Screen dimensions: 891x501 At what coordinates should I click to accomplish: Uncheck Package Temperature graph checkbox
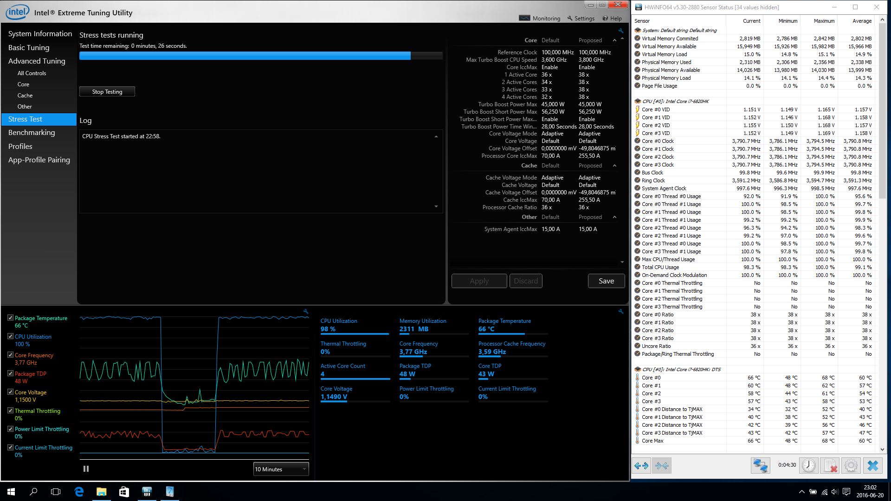[x=10, y=318]
